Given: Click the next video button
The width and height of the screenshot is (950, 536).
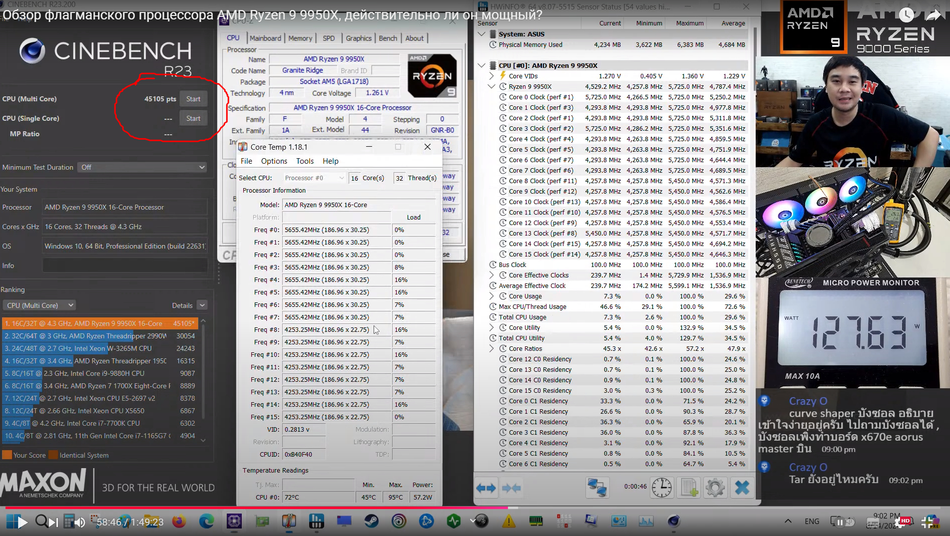Looking at the screenshot, I should point(53,523).
